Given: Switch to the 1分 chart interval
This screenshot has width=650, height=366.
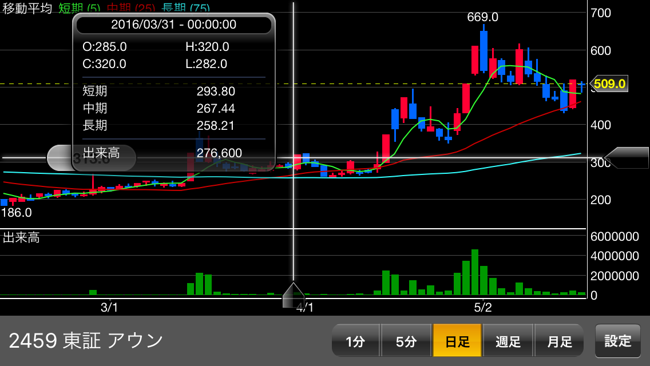Looking at the screenshot, I should pos(355,341).
